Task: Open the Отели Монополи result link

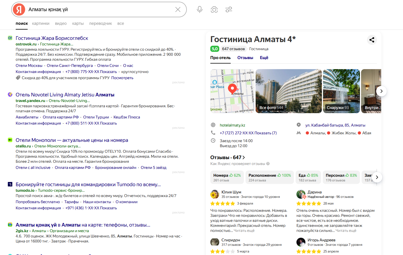Action: (72, 140)
